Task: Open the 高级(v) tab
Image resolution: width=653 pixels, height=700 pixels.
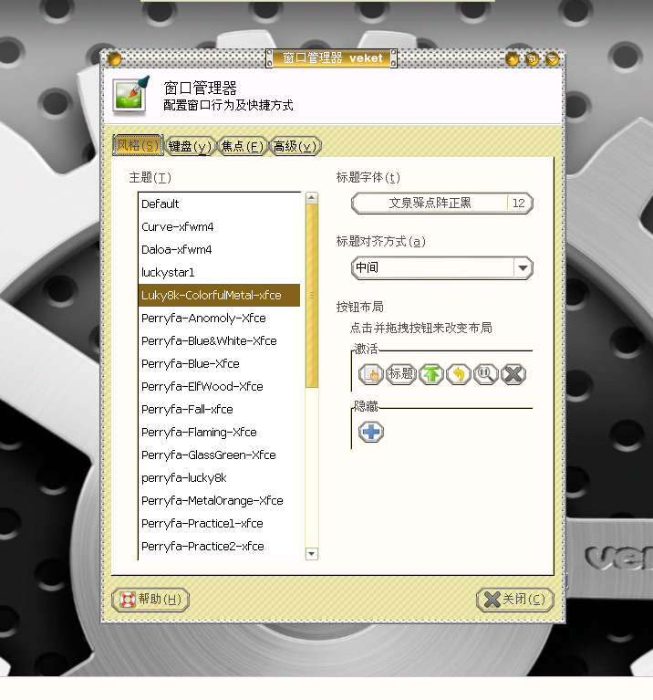Action: coord(295,146)
